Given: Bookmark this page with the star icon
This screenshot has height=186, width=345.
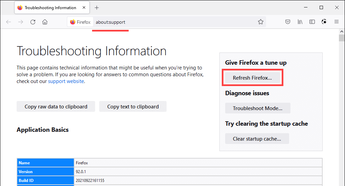Looking at the screenshot, I should 260,22.
